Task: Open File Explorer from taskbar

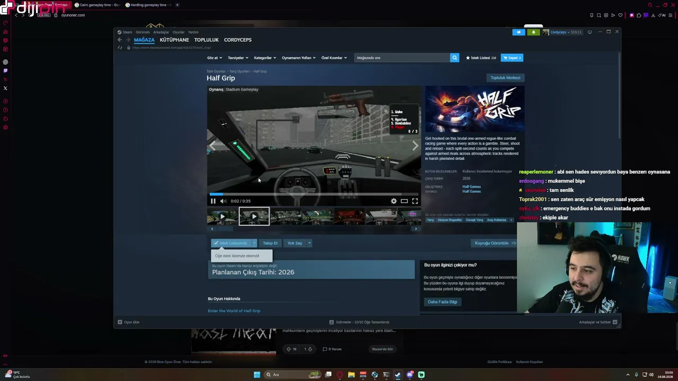Action: click(x=351, y=375)
